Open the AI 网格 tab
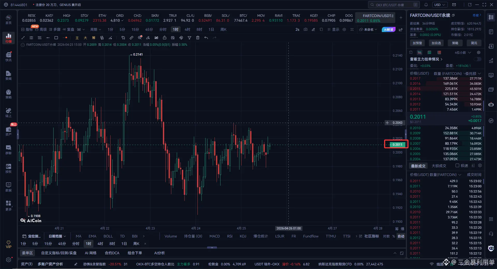 pyautogui.click(x=91, y=253)
